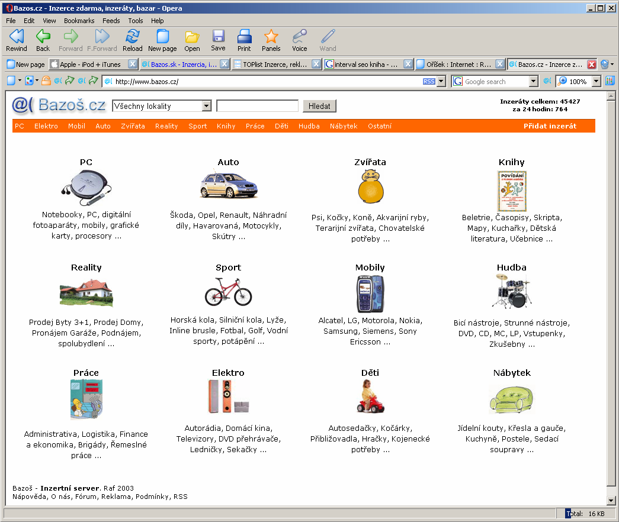Open the Help menu
Image resolution: width=619 pixels, height=522 pixels.
tap(157, 21)
